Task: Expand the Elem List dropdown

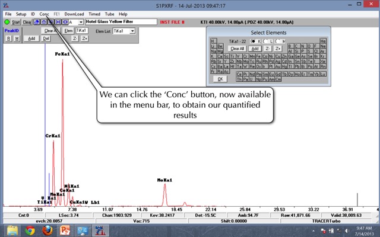Action: pos(132,31)
